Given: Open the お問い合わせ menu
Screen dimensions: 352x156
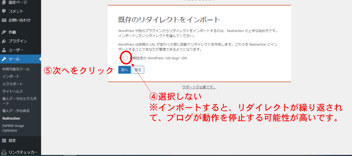Looking at the screenshot, I should click(20, 20).
